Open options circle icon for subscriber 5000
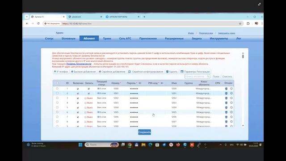 click(231, 89)
